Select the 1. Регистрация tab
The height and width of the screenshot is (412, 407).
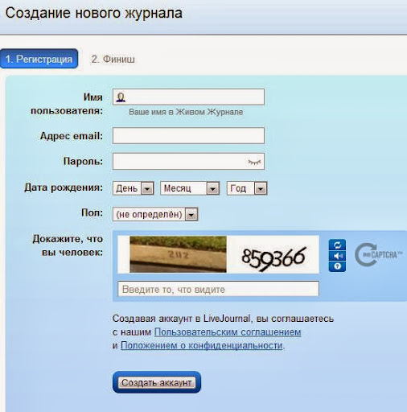(39, 59)
